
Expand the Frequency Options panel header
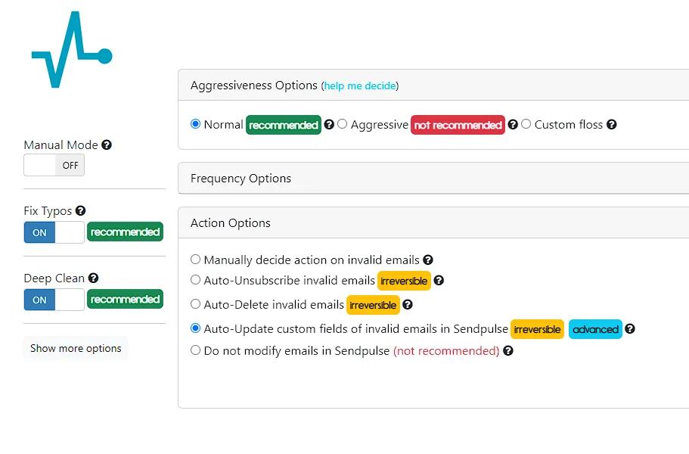click(433, 178)
